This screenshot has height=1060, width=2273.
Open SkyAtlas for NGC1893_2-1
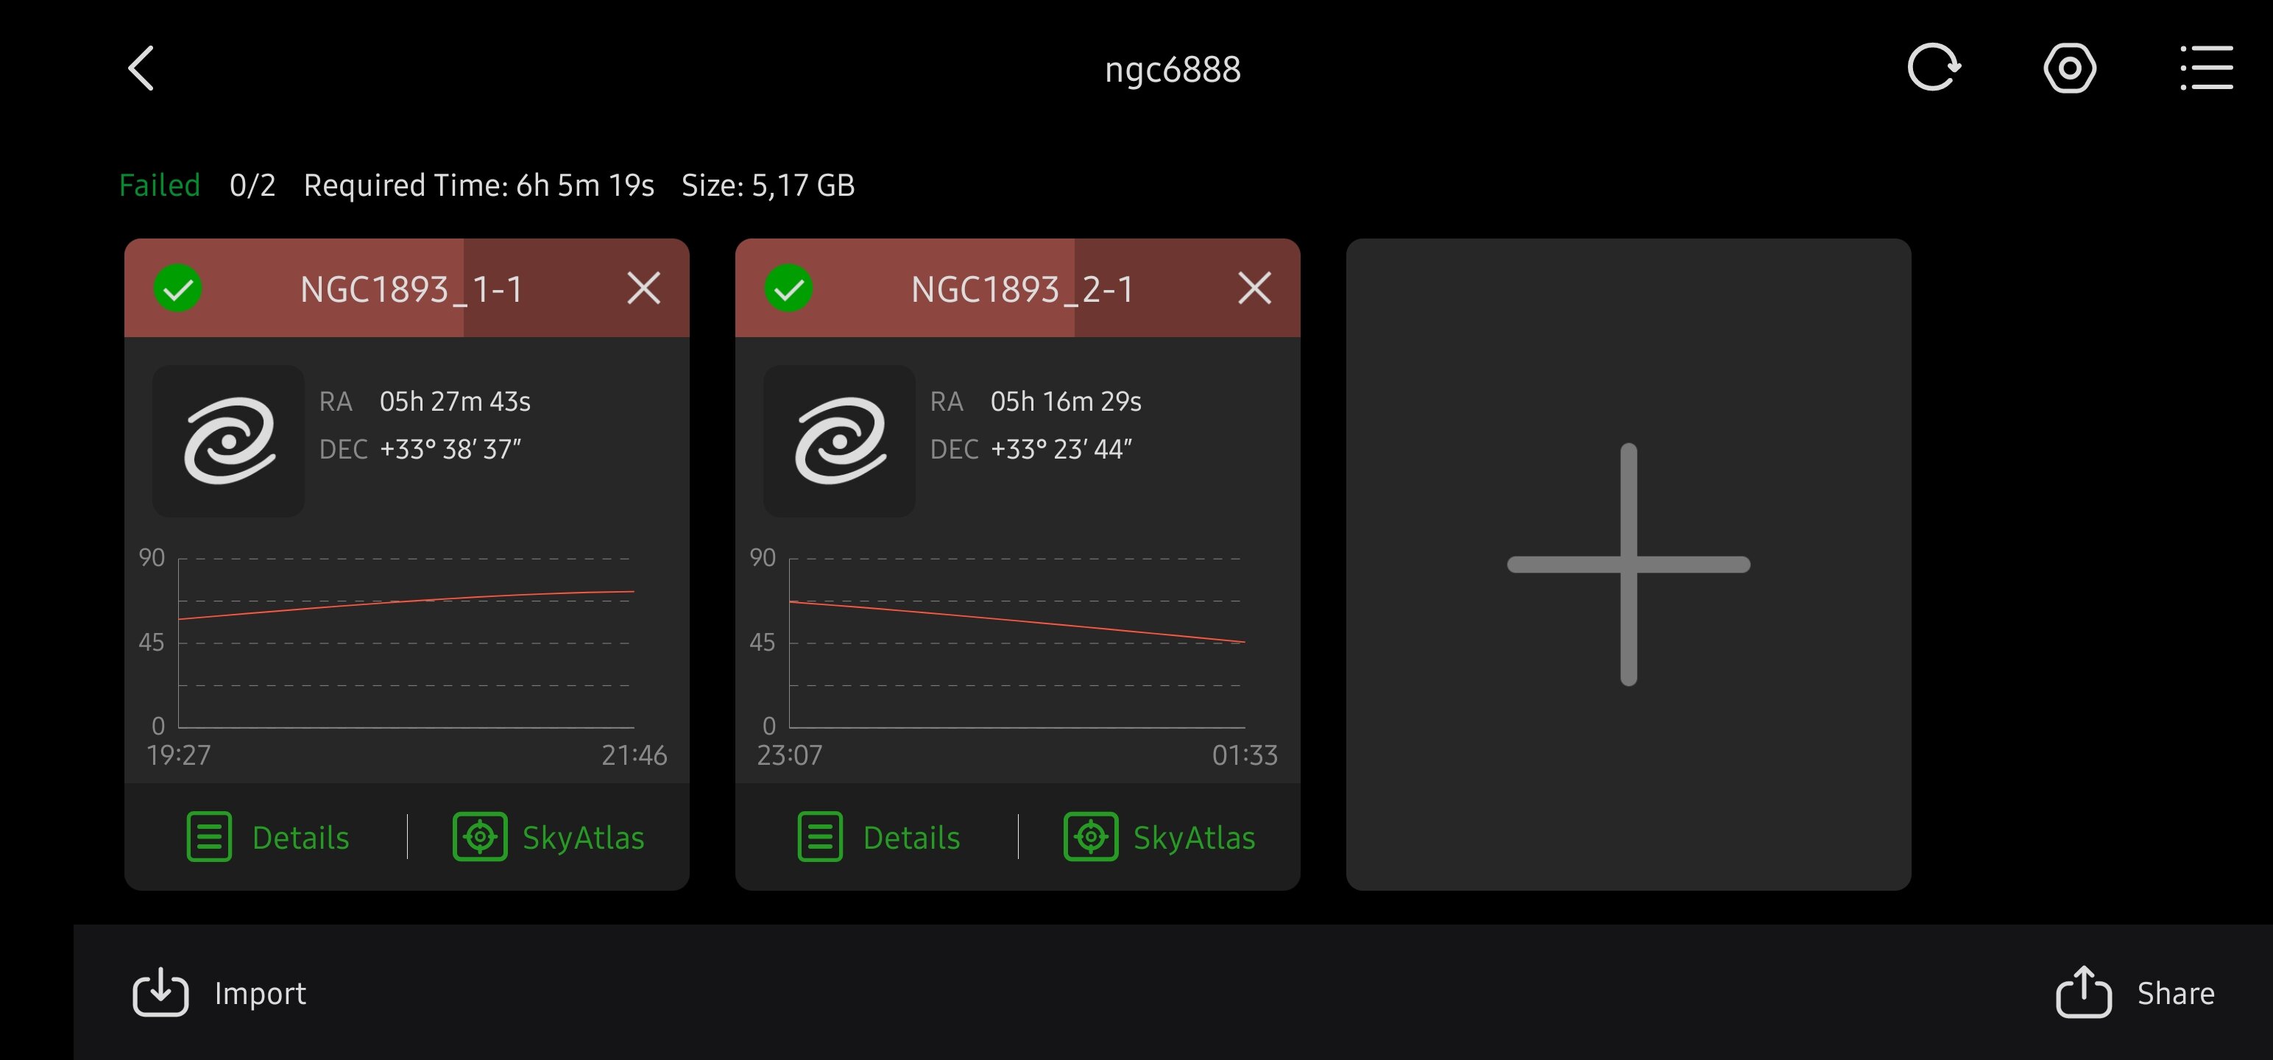(x=1159, y=837)
